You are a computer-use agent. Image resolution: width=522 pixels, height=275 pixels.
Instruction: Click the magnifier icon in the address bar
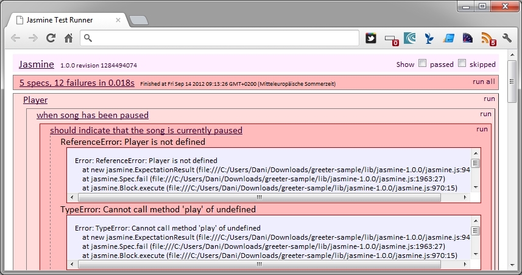point(88,38)
